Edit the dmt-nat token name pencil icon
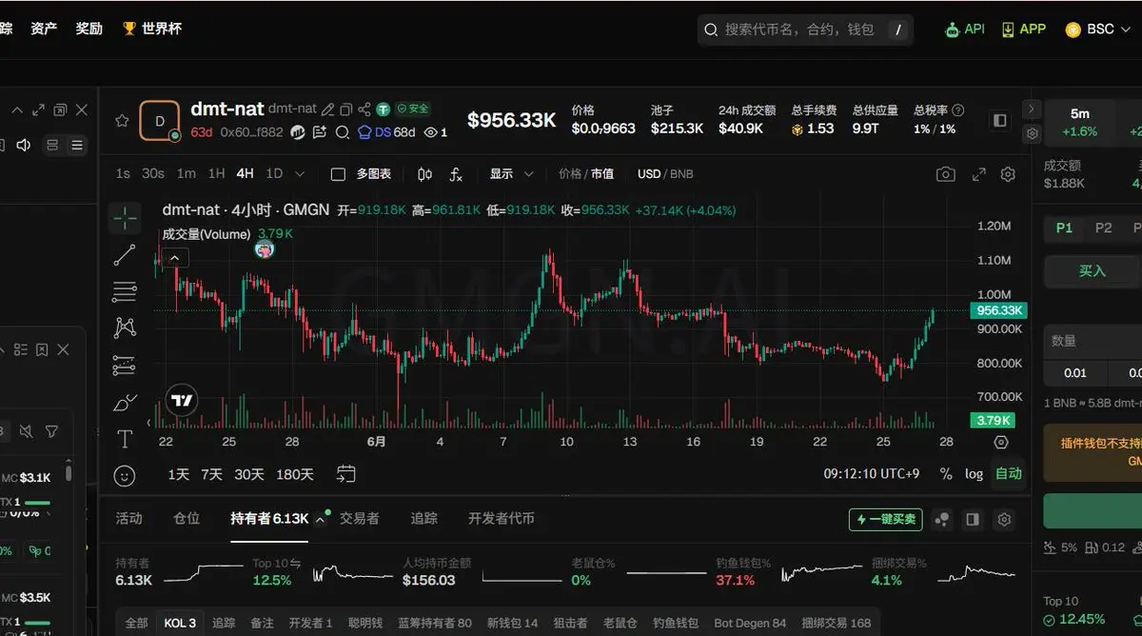Screen dimensions: 1142x636 pyautogui.click(x=327, y=109)
